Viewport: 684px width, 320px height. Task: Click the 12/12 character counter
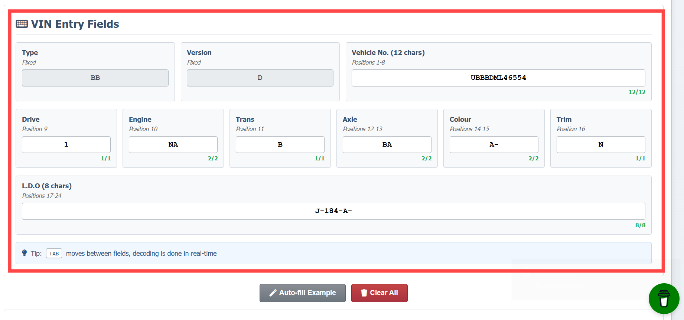point(636,92)
